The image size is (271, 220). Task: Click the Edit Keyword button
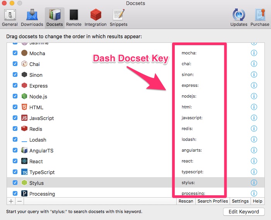244,212
